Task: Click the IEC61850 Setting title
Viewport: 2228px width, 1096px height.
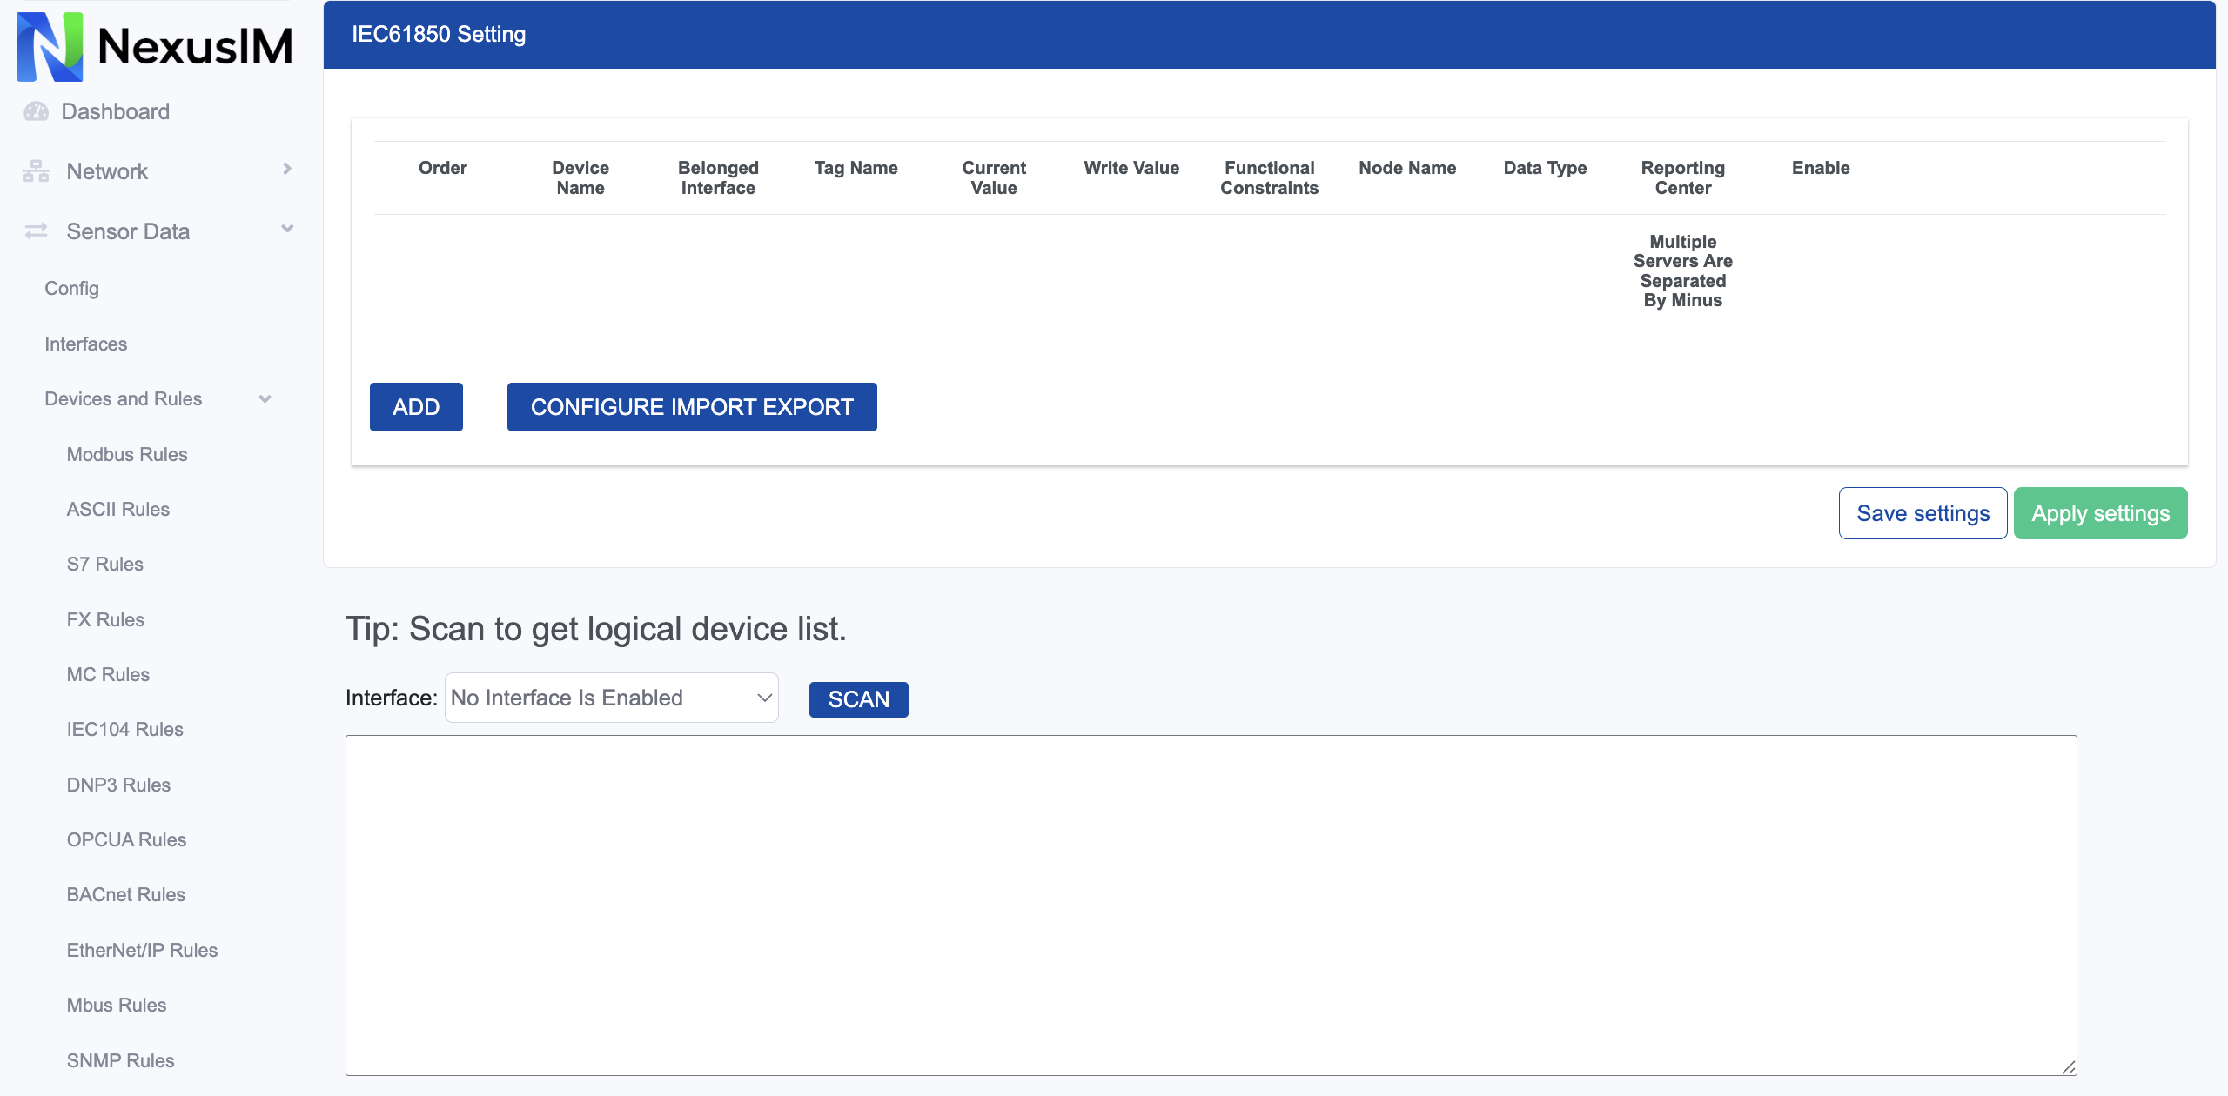Action: (439, 34)
